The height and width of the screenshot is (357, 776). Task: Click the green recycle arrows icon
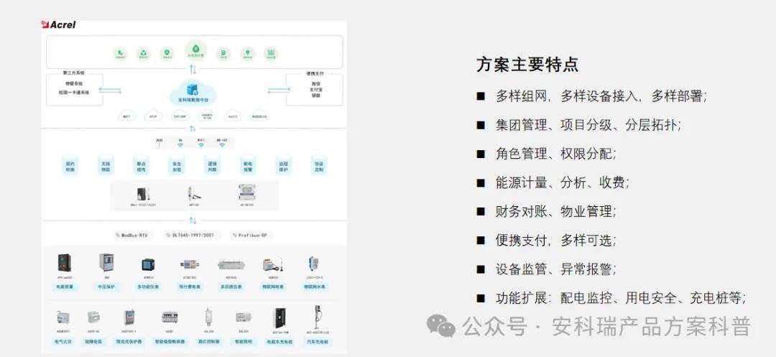click(144, 53)
